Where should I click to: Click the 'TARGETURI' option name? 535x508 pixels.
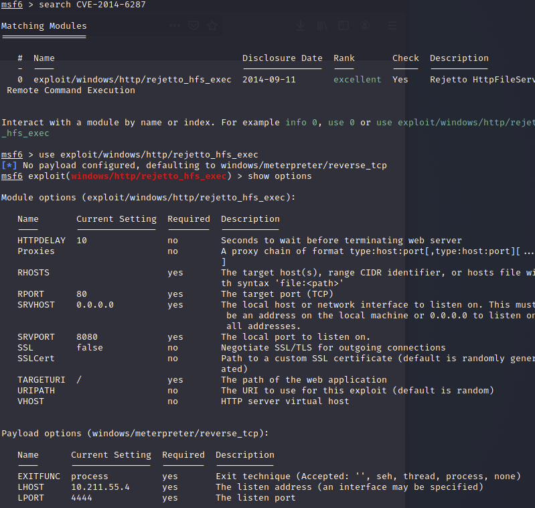click(42, 380)
